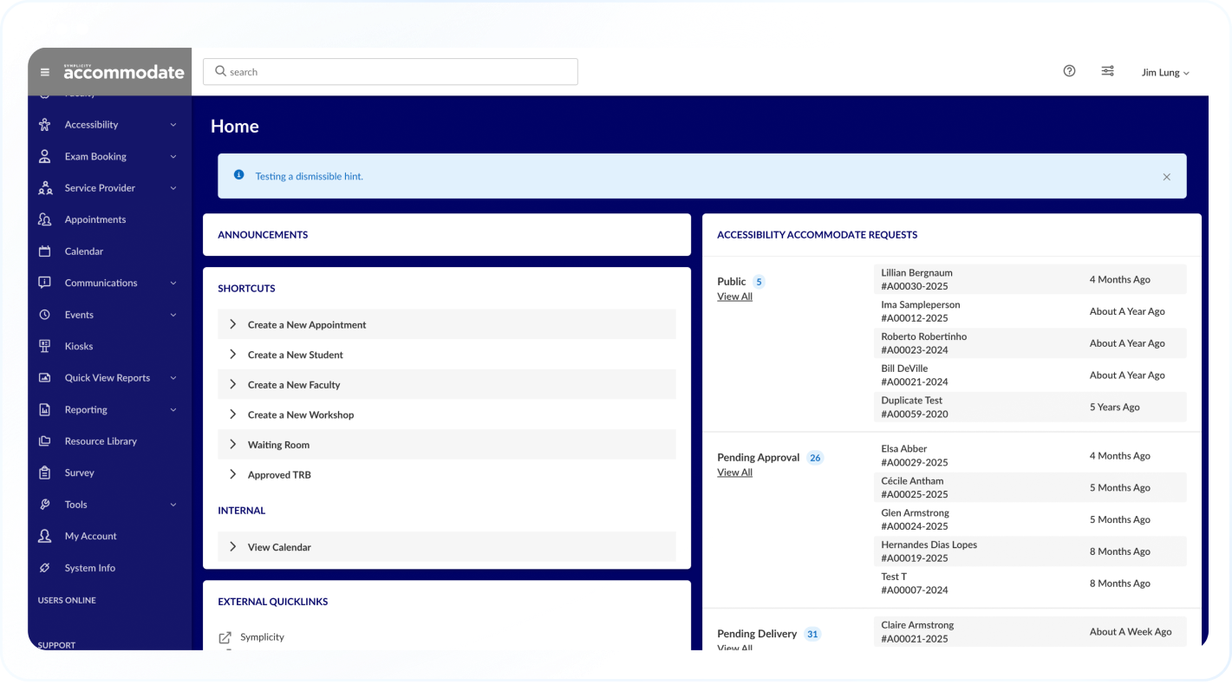This screenshot has width=1232, height=685.
Task: Click View All under Pending Approval
Action: tap(734, 473)
